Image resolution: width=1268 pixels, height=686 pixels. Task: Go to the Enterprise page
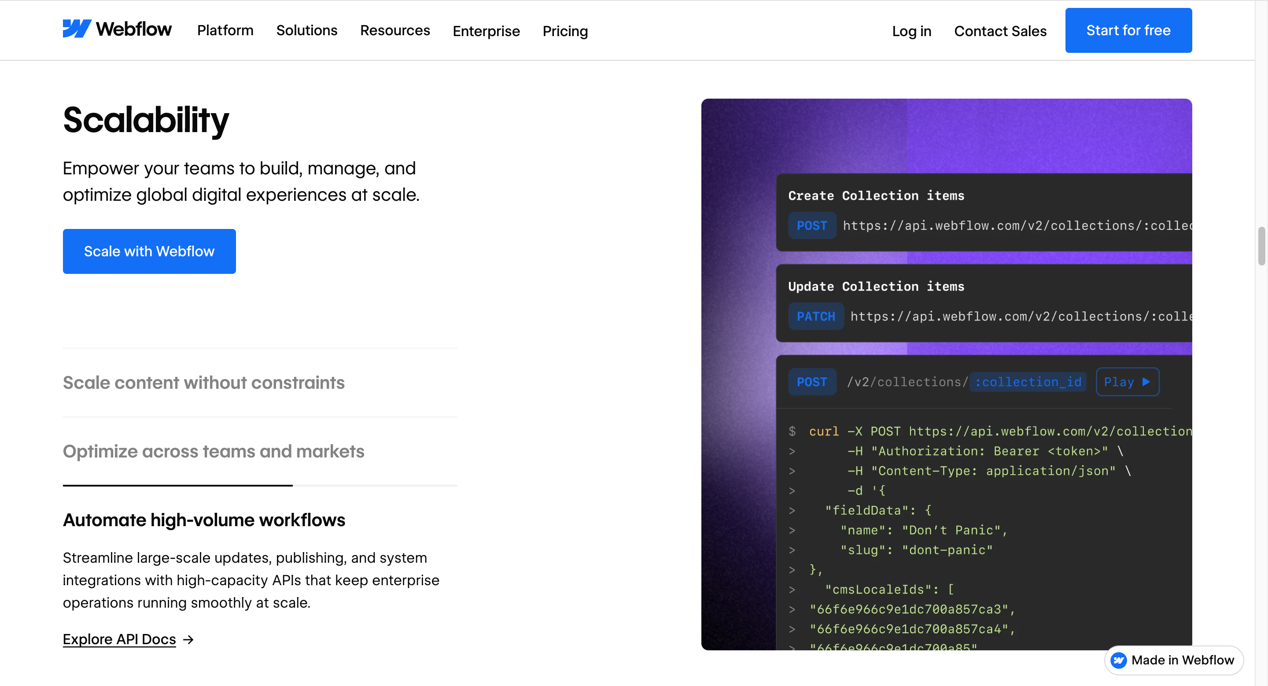click(486, 31)
